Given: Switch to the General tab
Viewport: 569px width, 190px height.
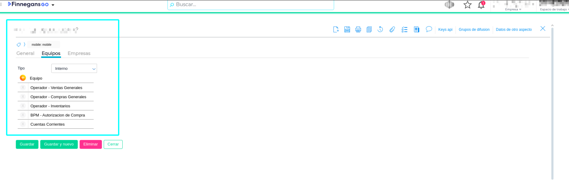Looking at the screenshot, I should click(x=25, y=53).
